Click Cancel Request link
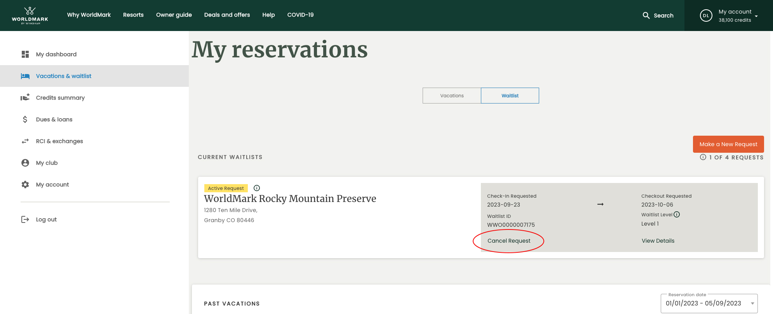Viewport: 773px width, 314px height. [x=509, y=241]
